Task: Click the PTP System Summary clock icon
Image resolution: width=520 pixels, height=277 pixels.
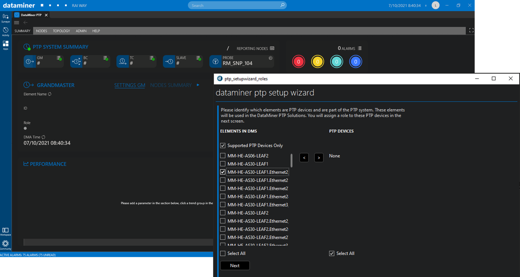Action: point(27,47)
